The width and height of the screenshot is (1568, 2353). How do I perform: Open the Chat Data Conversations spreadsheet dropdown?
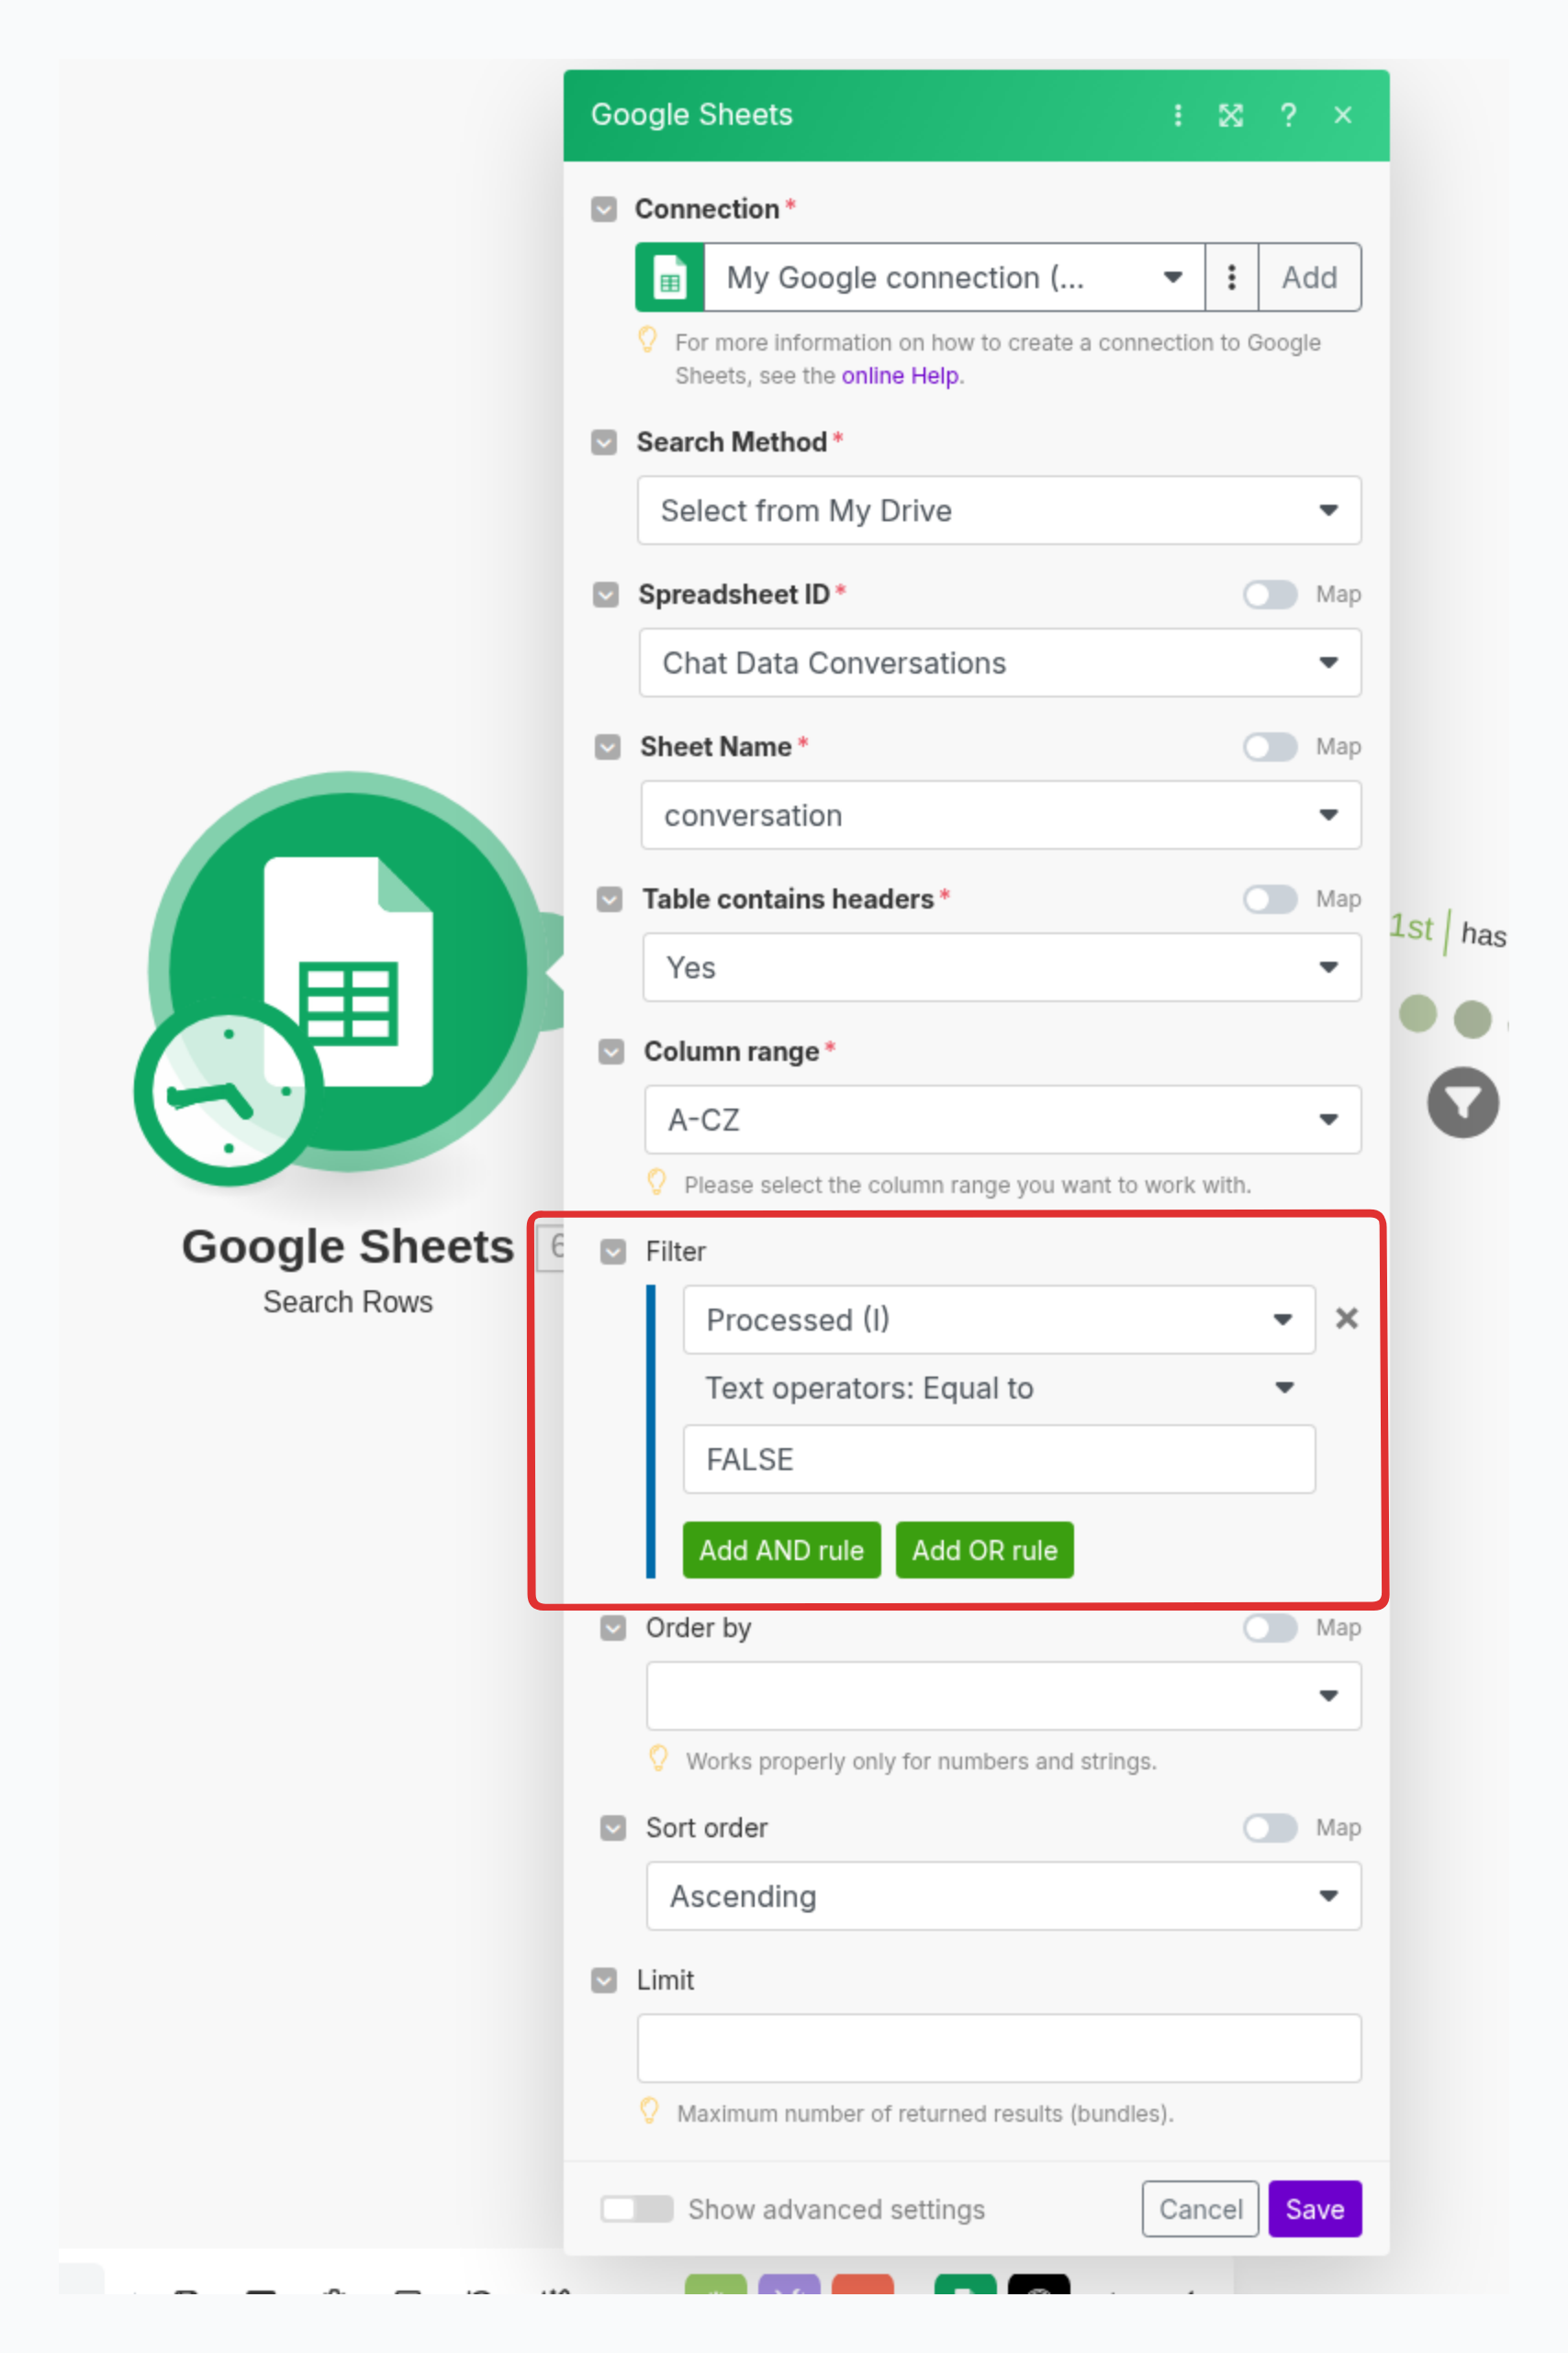click(1000, 663)
